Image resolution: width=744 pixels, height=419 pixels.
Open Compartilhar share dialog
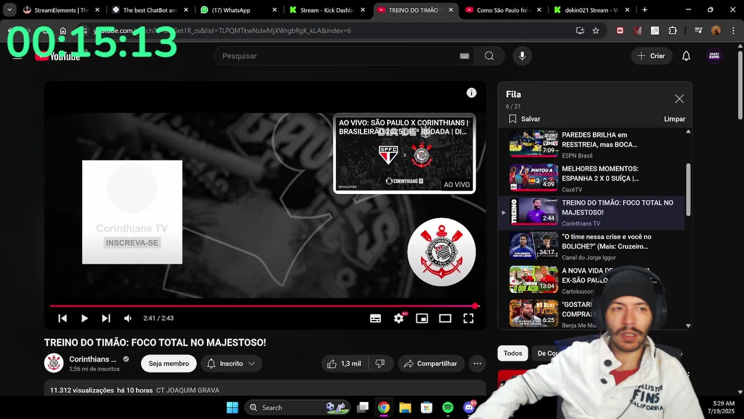pyautogui.click(x=431, y=364)
